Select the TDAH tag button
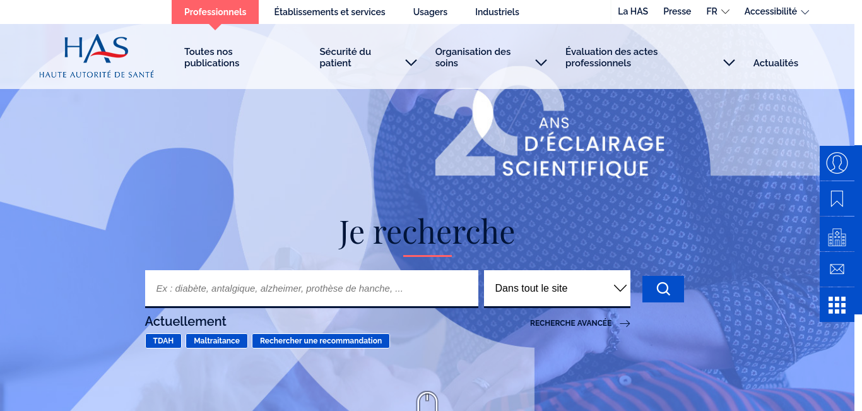862x411 pixels. pyautogui.click(x=163, y=341)
